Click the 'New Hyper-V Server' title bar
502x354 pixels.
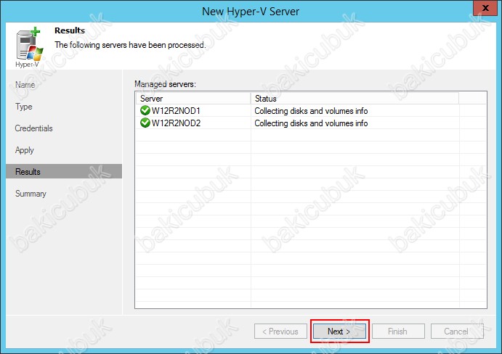[251, 11]
